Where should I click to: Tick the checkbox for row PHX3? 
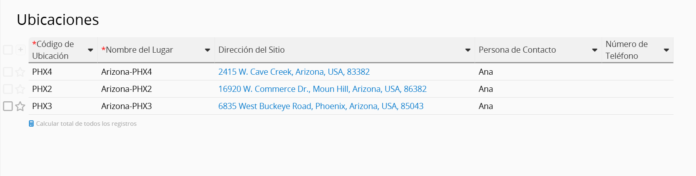pos(8,106)
